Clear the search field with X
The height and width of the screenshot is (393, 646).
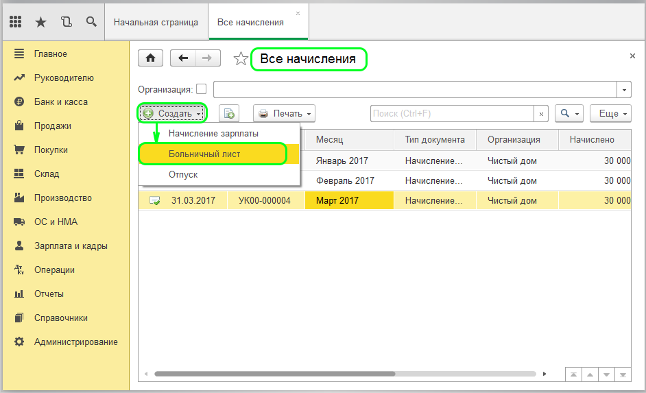pyautogui.click(x=542, y=114)
